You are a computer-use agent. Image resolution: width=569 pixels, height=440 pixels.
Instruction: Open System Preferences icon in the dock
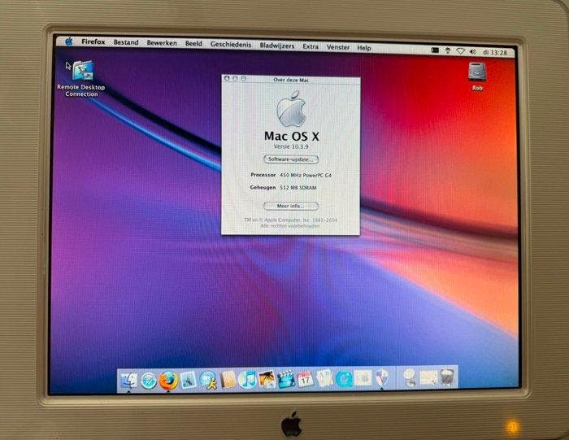363,379
